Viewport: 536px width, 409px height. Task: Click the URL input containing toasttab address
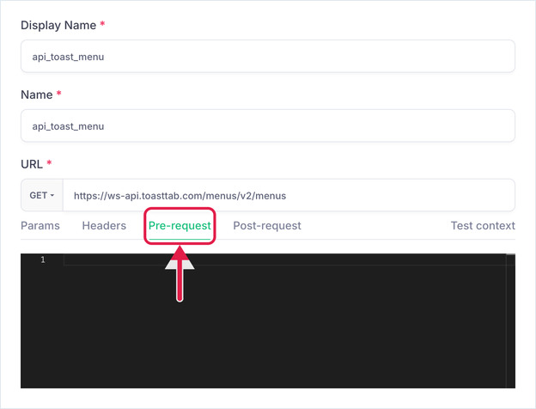point(289,195)
